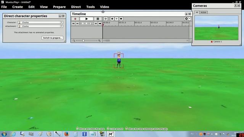The image size is (244, 137).
Task: Click the timeline zoom slider handle
Action: [x=83, y=41]
